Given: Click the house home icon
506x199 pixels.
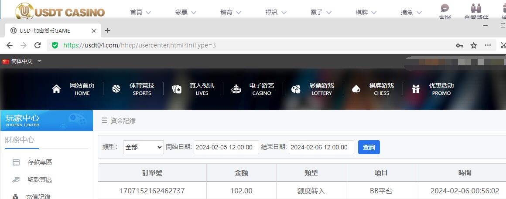Looking at the screenshot, I should 56,89.
